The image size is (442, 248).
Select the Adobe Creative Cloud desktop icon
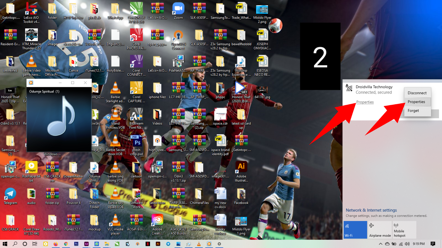157,225
